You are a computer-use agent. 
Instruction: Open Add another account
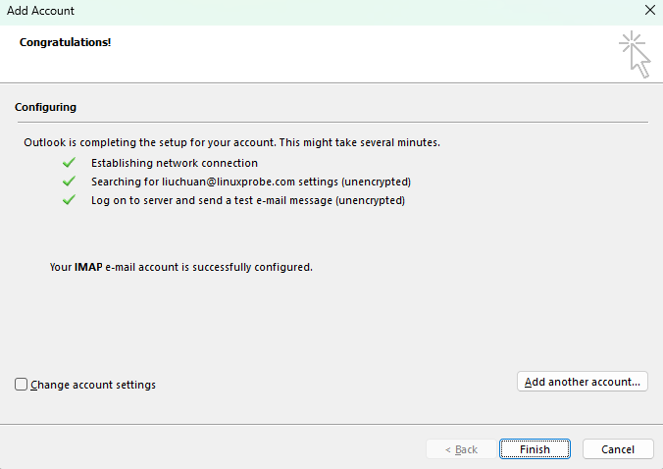pos(582,382)
